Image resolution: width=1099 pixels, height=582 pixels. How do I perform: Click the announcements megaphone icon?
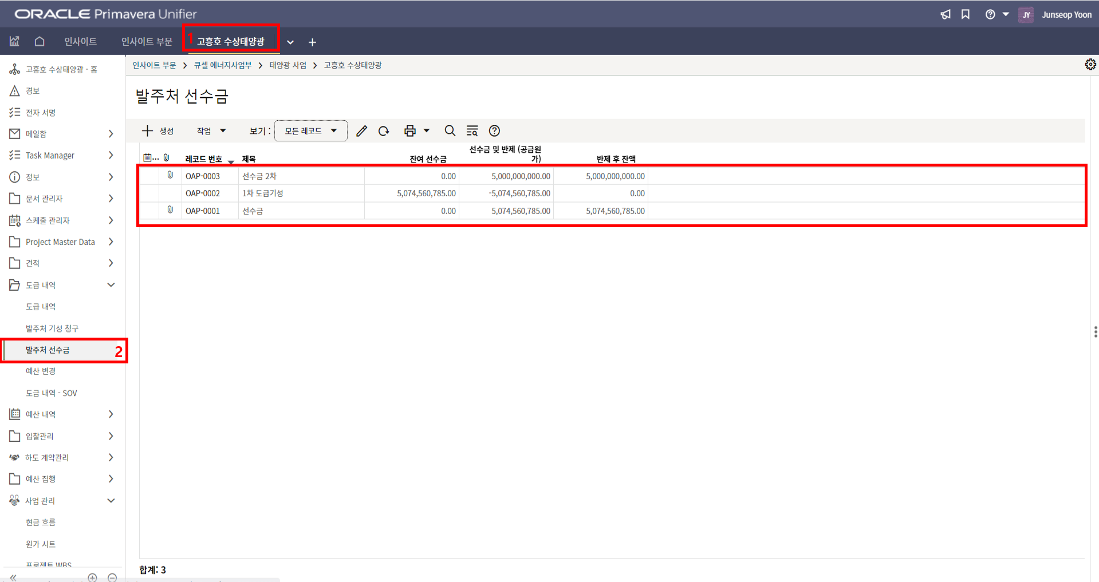(946, 14)
